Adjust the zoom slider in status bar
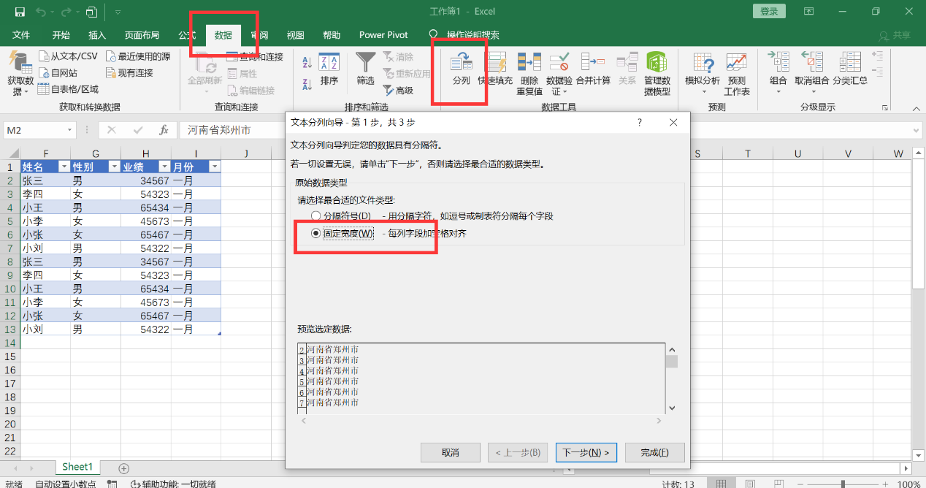 tap(843, 484)
